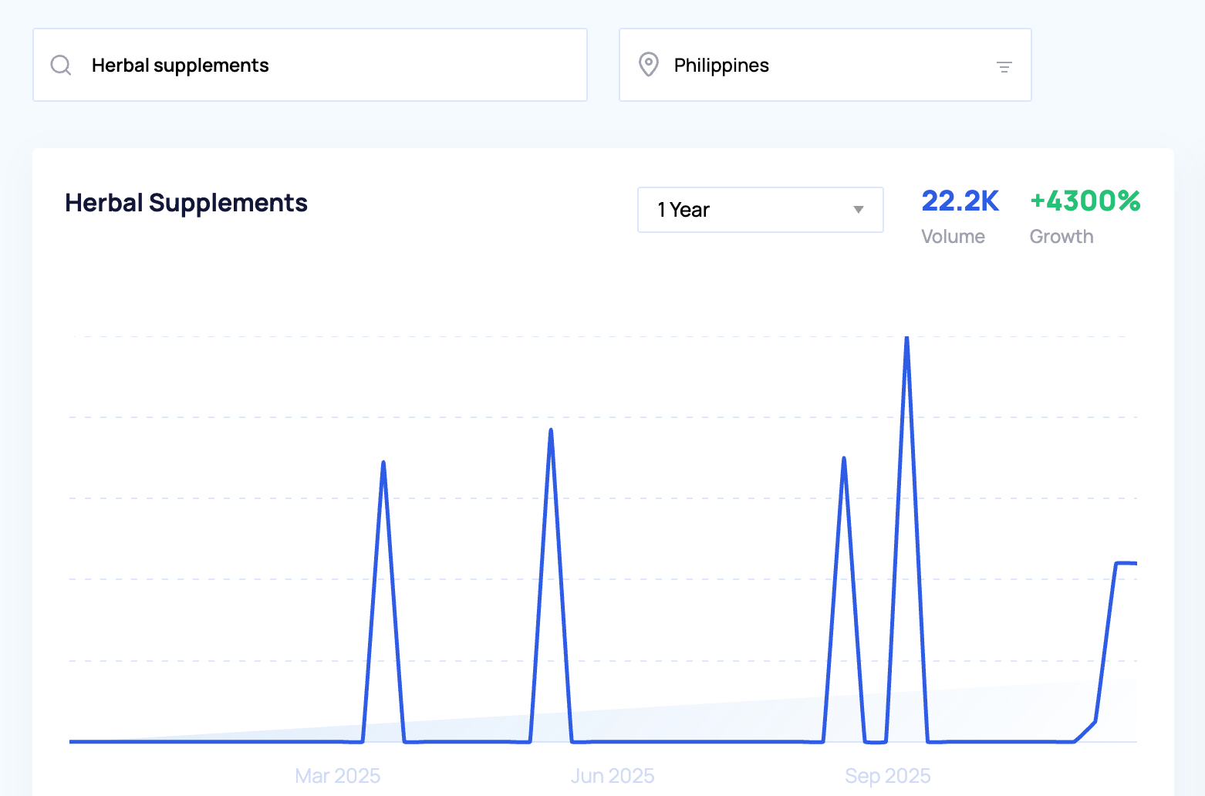Click the +4300% growth value
Viewport: 1205px width, 796px height.
pyautogui.click(x=1085, y=201)
